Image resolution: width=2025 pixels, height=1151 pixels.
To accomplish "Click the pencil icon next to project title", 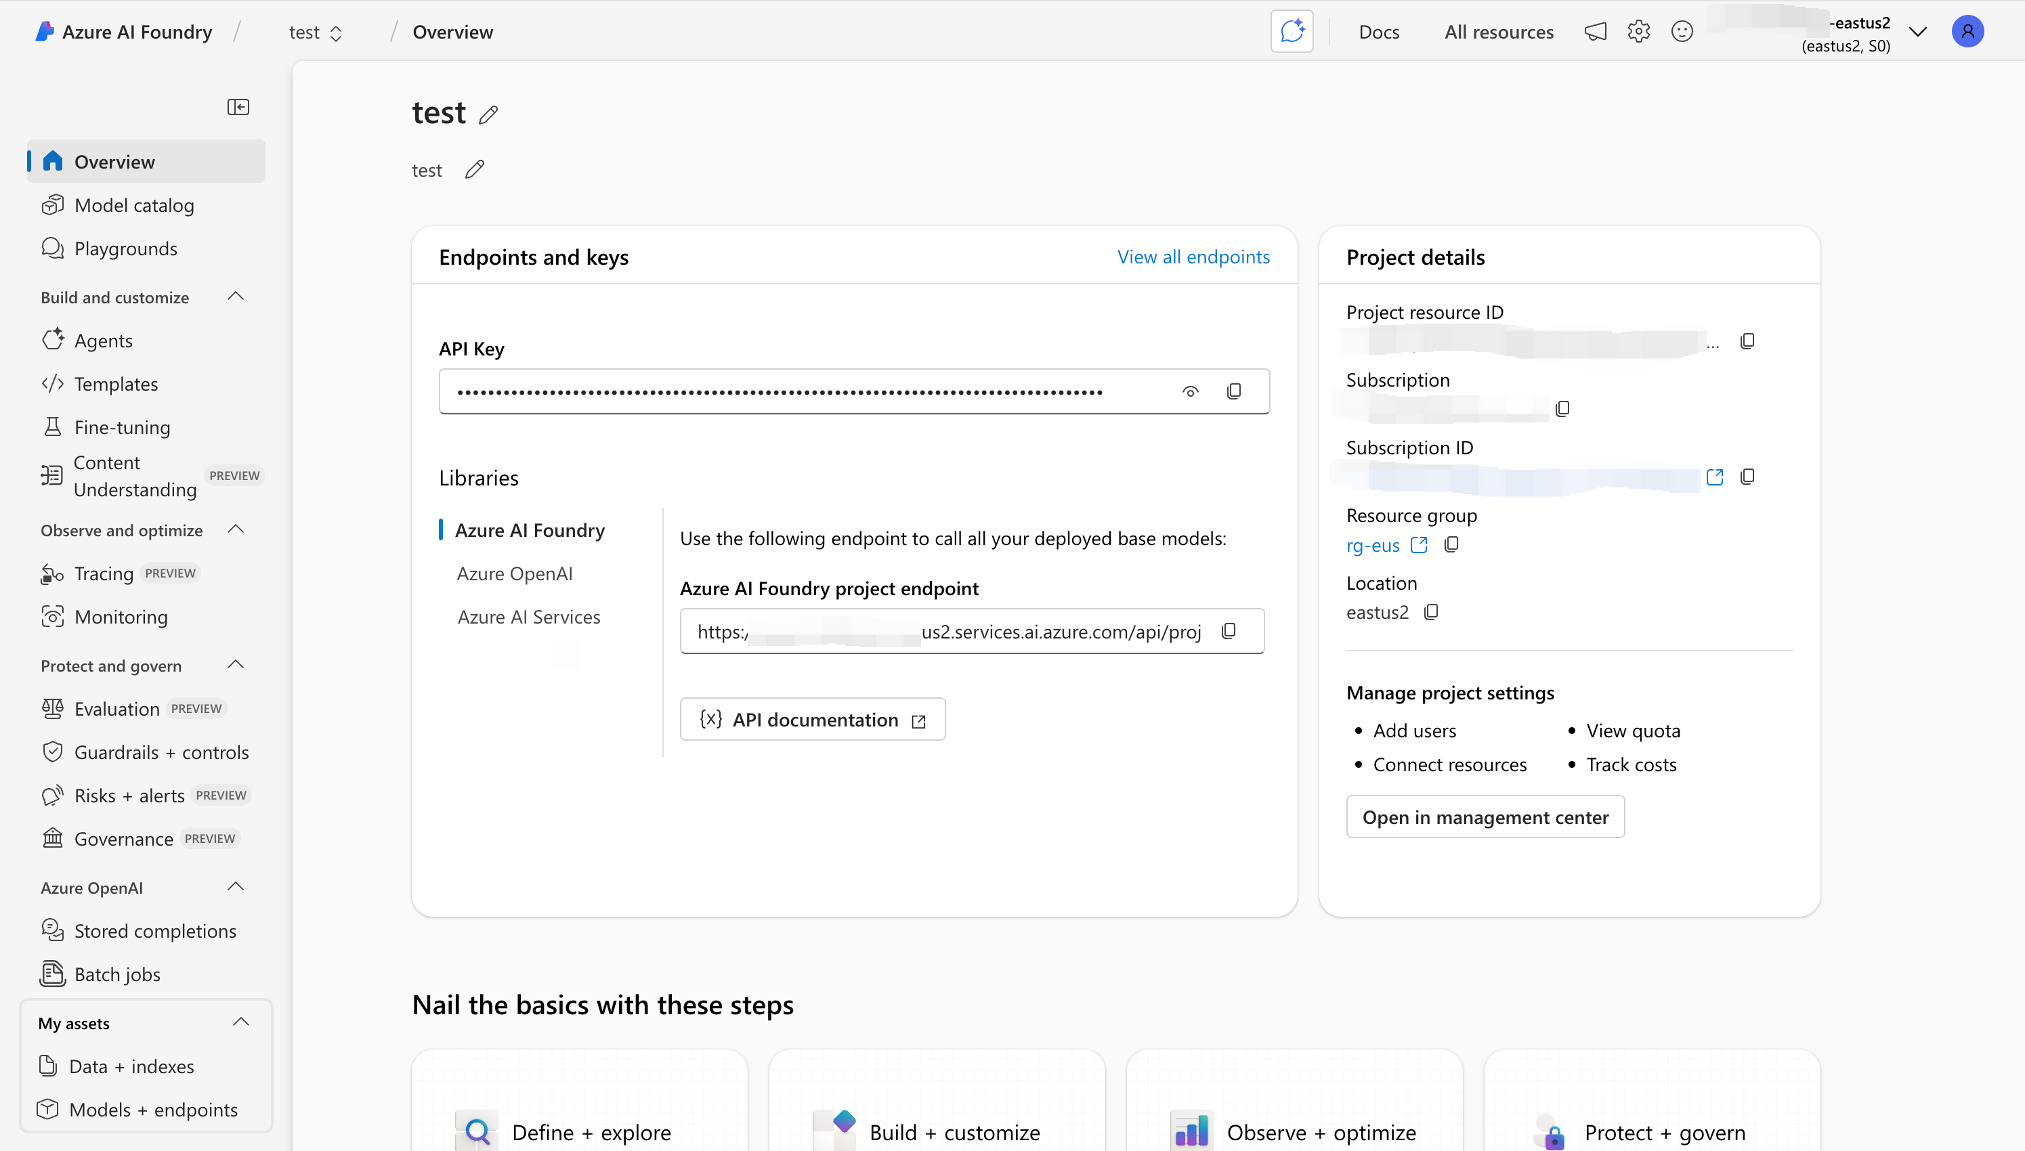I will point(489,114).
